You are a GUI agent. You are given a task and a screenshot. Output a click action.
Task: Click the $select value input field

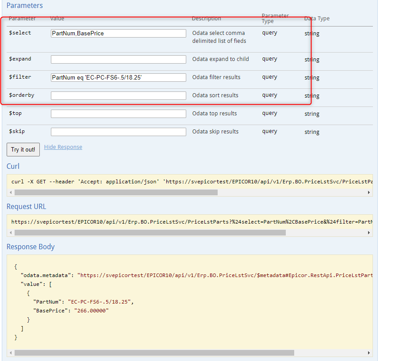click(119, 33)
